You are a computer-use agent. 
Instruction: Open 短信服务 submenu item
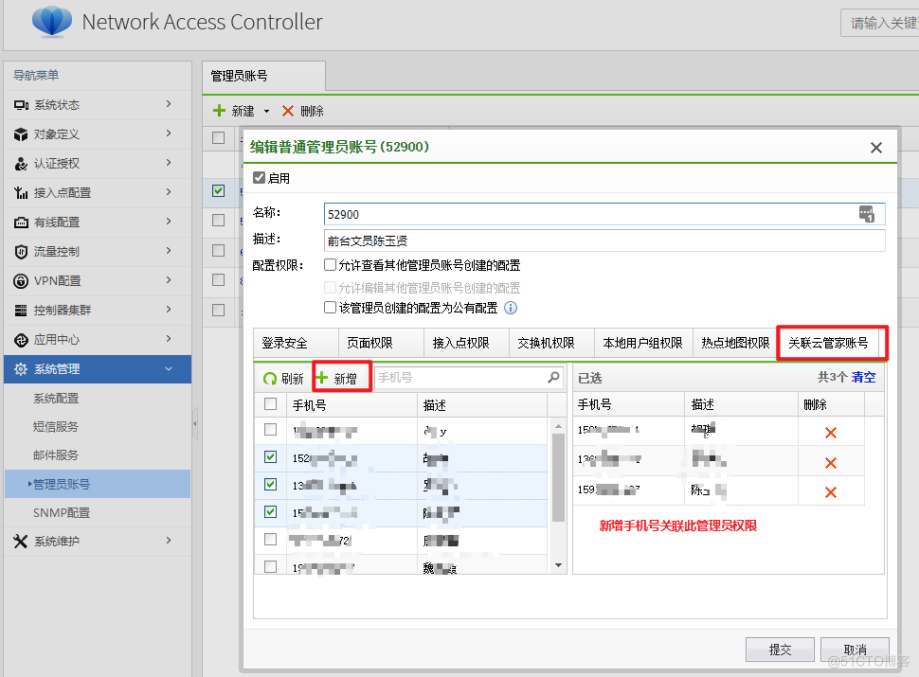pos(56,427)
